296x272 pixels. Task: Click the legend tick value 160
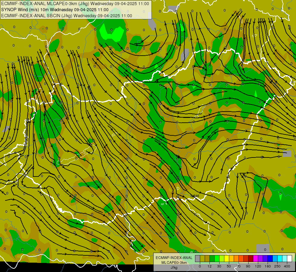[x=268, y=266]
